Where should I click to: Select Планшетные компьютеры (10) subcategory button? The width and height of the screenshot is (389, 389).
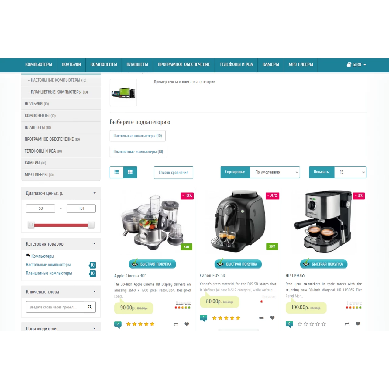tap(138, 151)
